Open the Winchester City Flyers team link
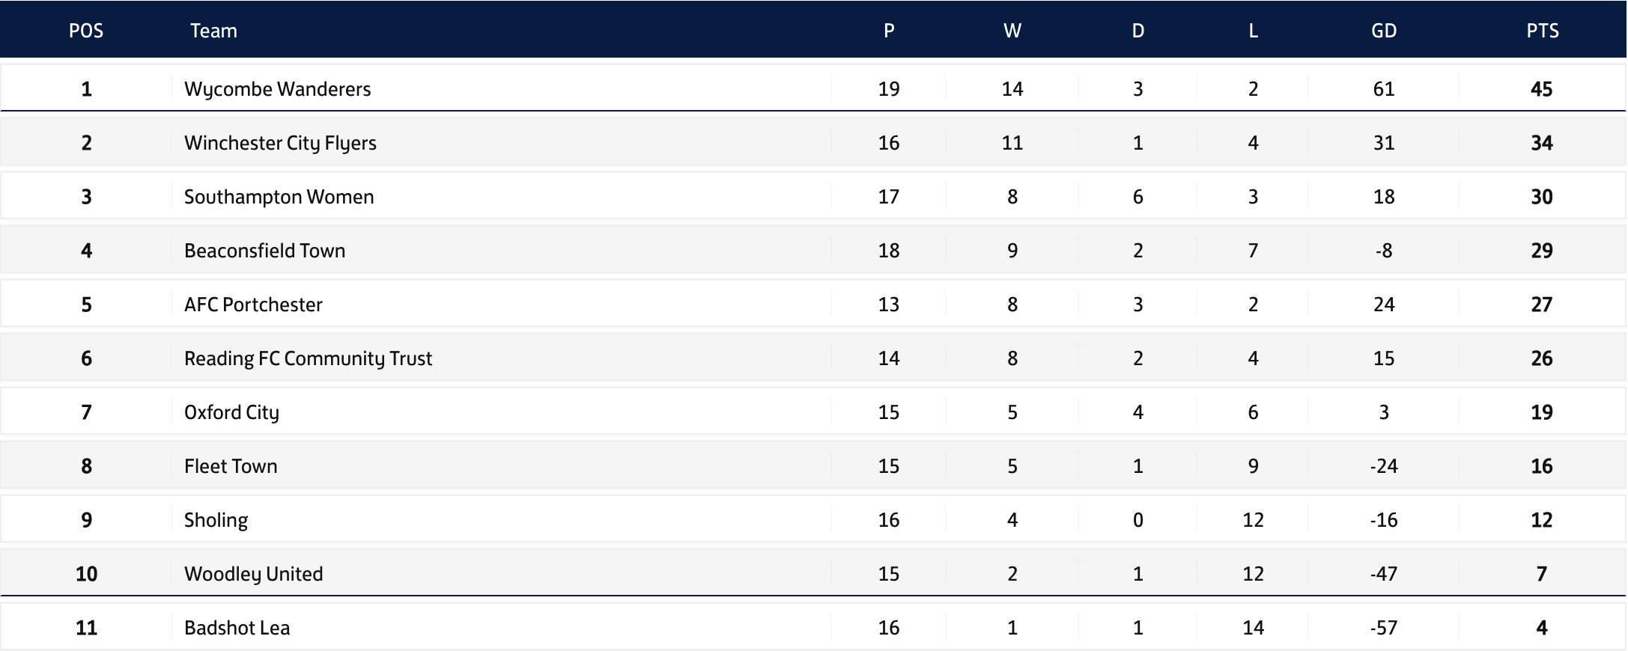Image resolution: width=1628 pixels, height=651 pixels. click(280, 143)
